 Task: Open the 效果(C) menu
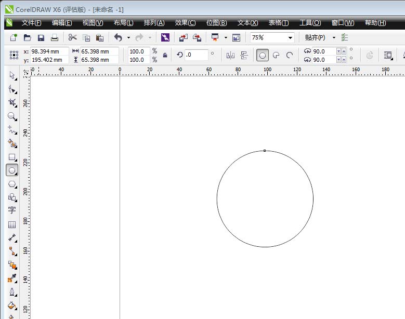[185, 23]
